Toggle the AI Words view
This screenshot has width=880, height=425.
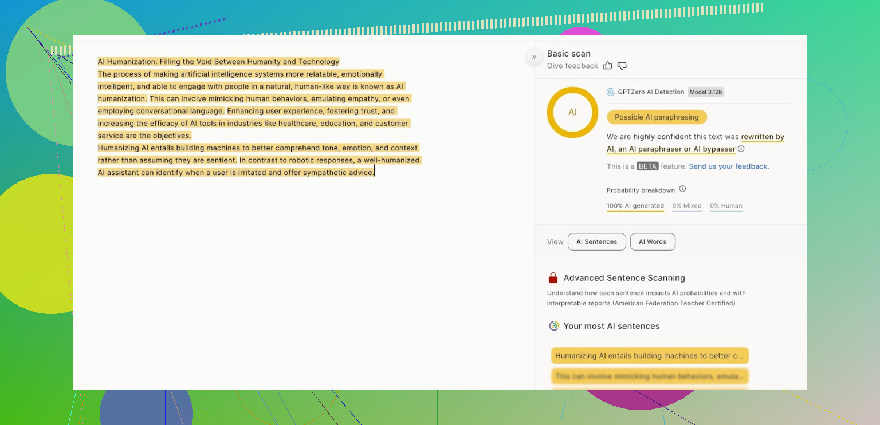click(x=653, y=242)
